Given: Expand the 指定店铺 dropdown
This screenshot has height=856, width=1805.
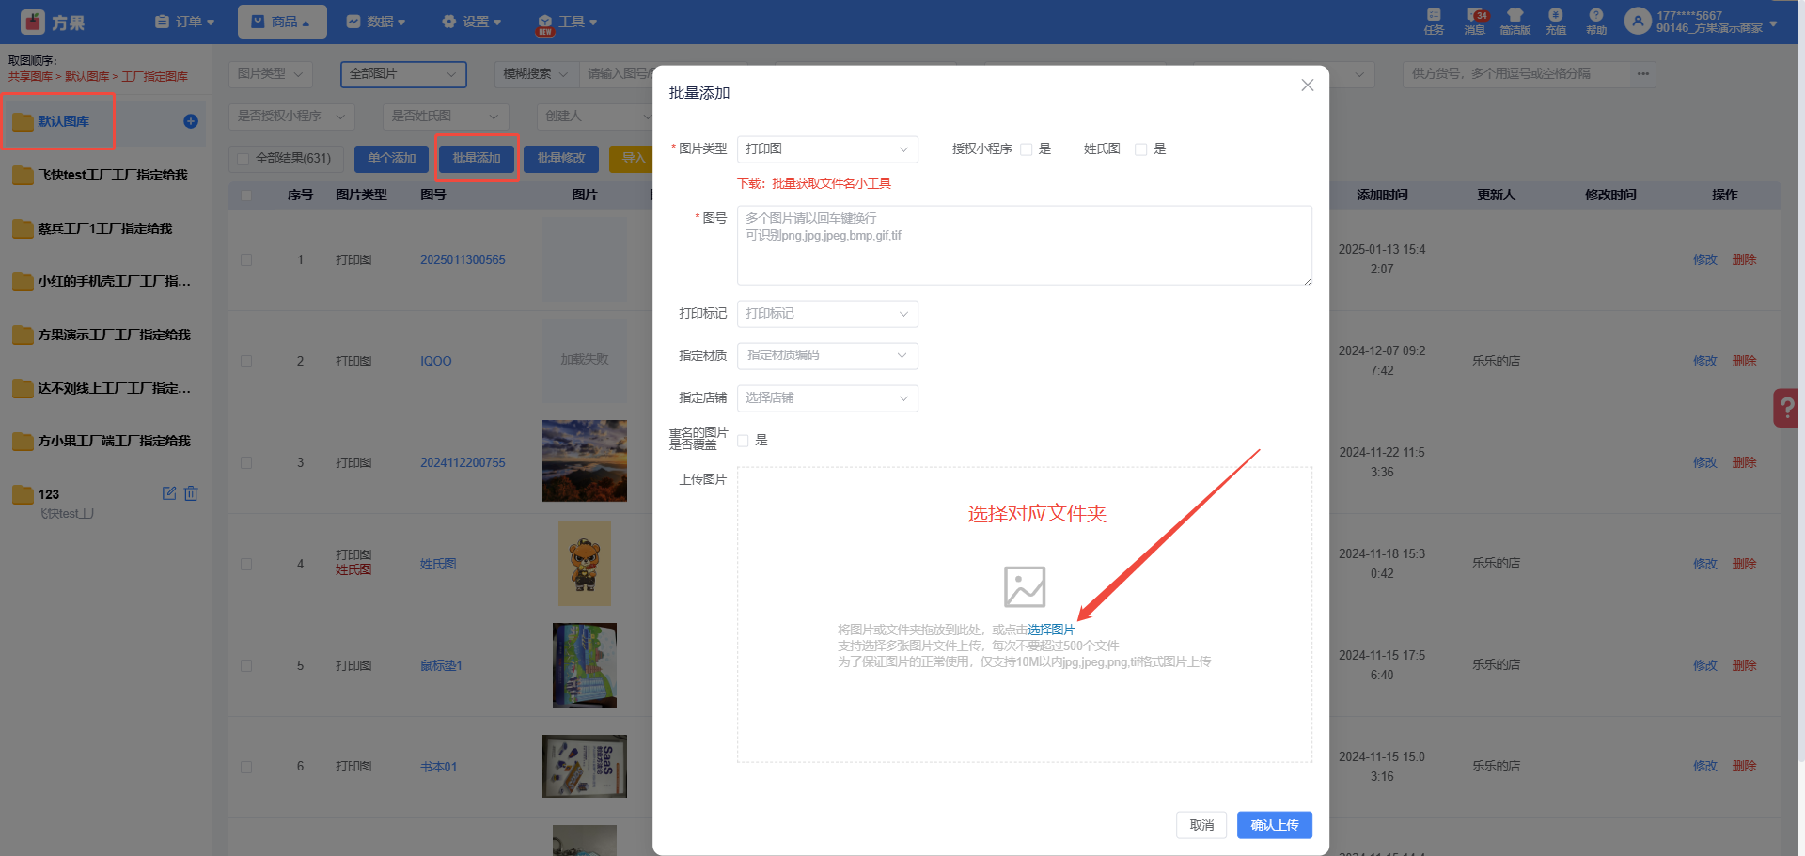Looking at the screenshot, I should (x=827, y=398).
